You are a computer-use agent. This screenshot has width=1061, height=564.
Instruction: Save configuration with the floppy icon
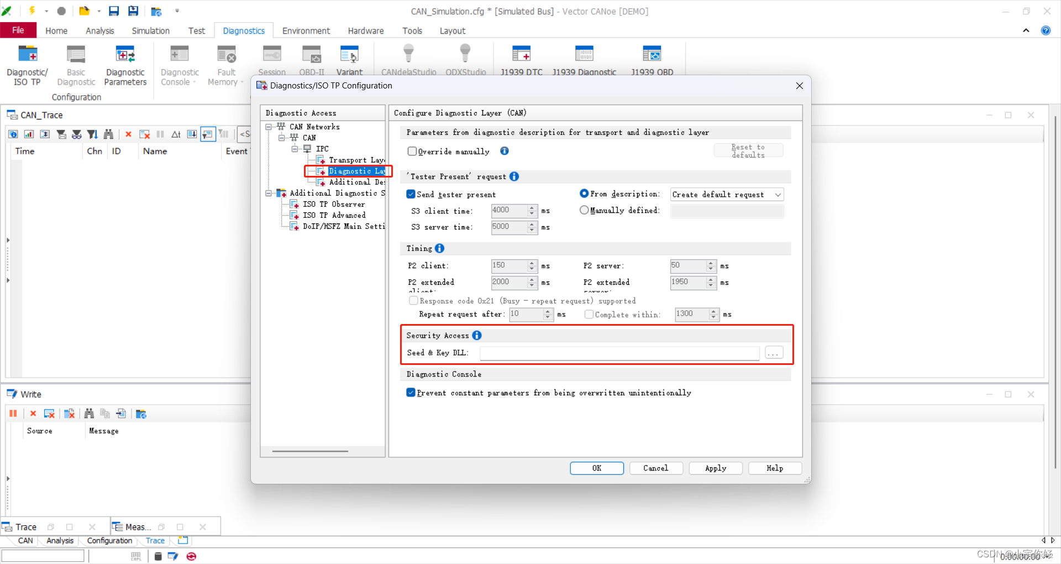coord(114,11)
